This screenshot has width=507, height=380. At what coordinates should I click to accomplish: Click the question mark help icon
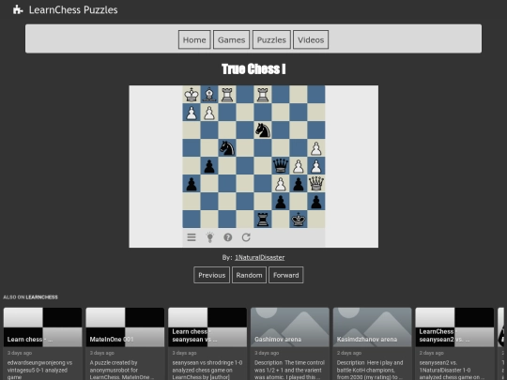(x=227, y=237)
